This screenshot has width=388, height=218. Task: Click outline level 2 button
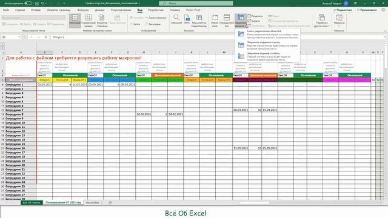click(x=2, y=48)
